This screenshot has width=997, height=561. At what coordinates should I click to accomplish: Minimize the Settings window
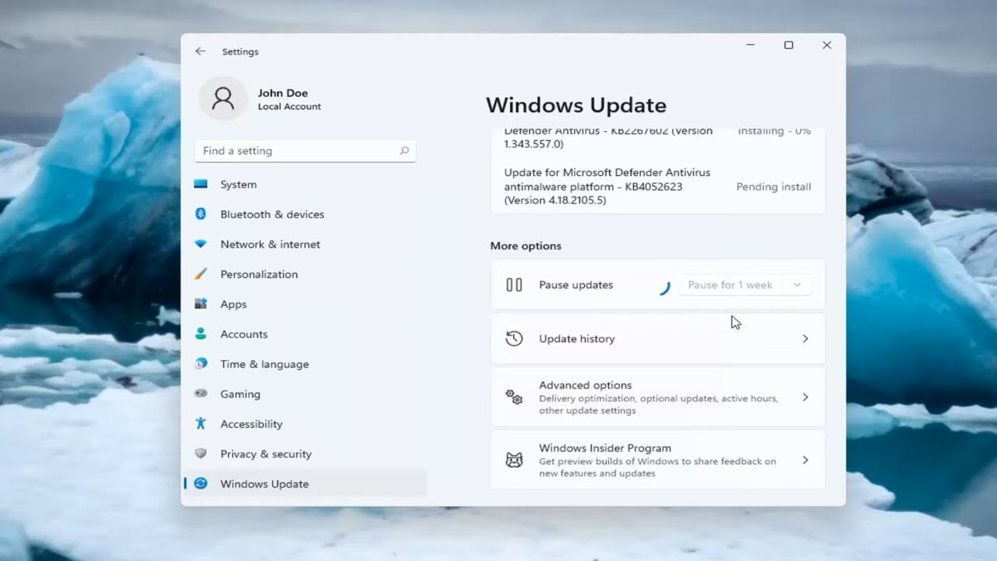pos(750,45)
